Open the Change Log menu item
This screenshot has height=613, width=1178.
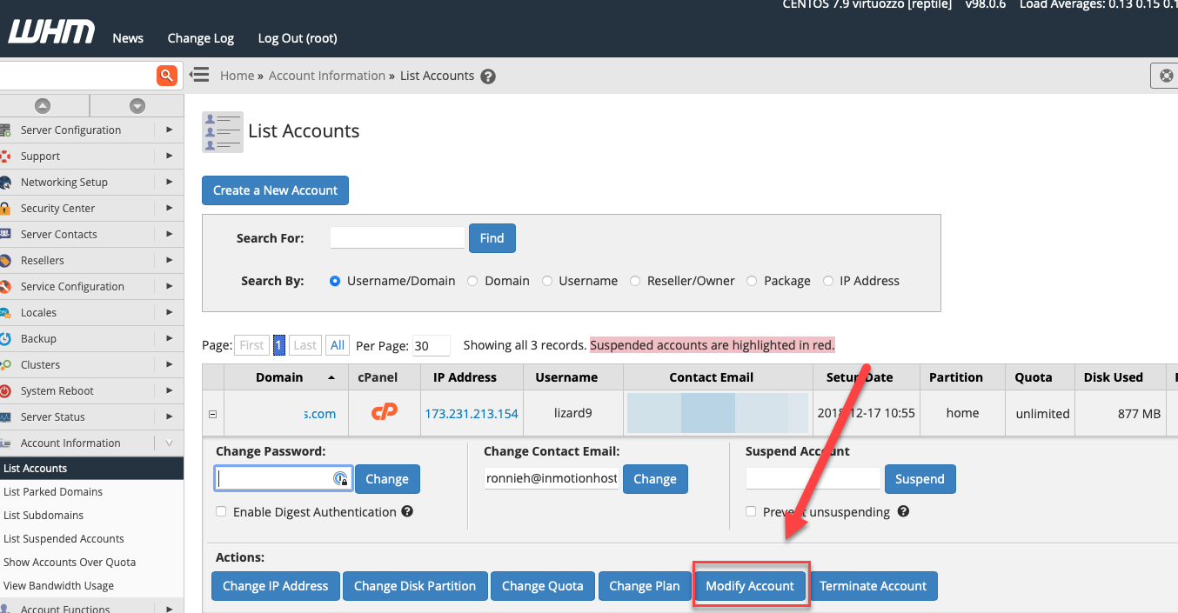(x=200, y=38)
